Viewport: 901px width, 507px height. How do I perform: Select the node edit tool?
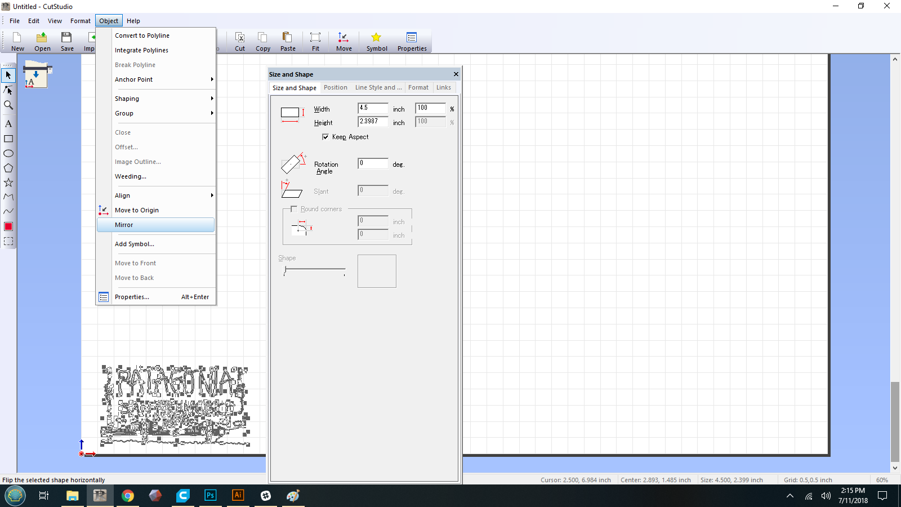(x=8, y=90)
